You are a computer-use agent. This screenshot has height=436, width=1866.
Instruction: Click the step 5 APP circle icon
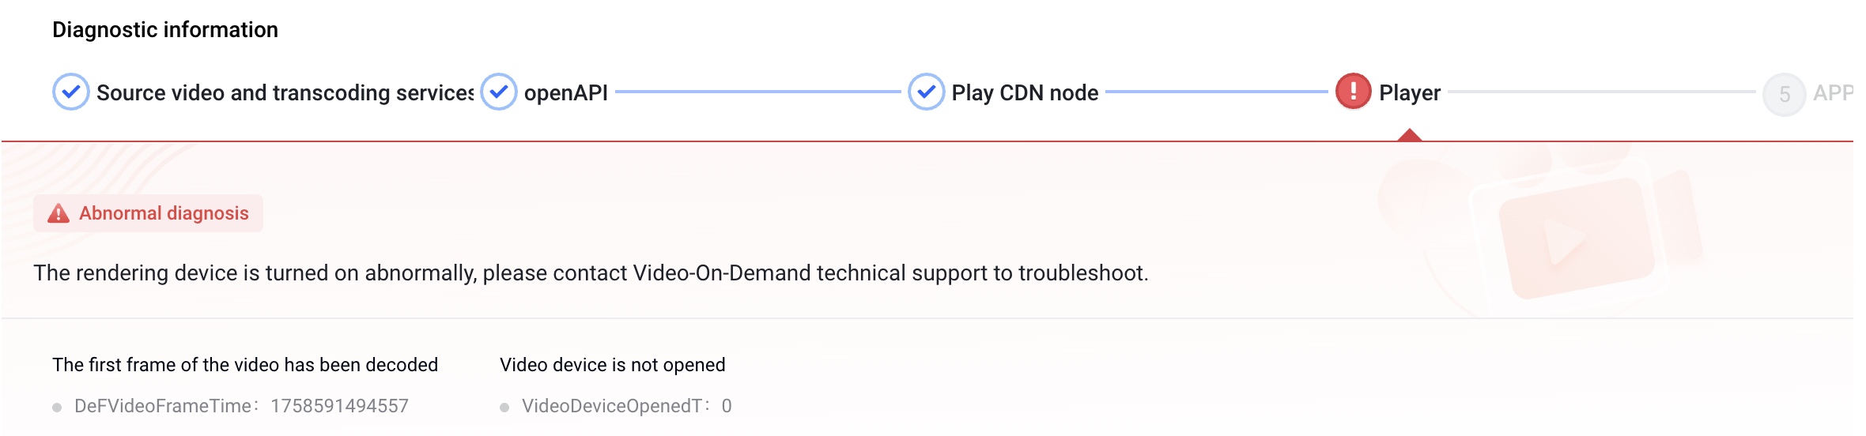pos(1785,95)
